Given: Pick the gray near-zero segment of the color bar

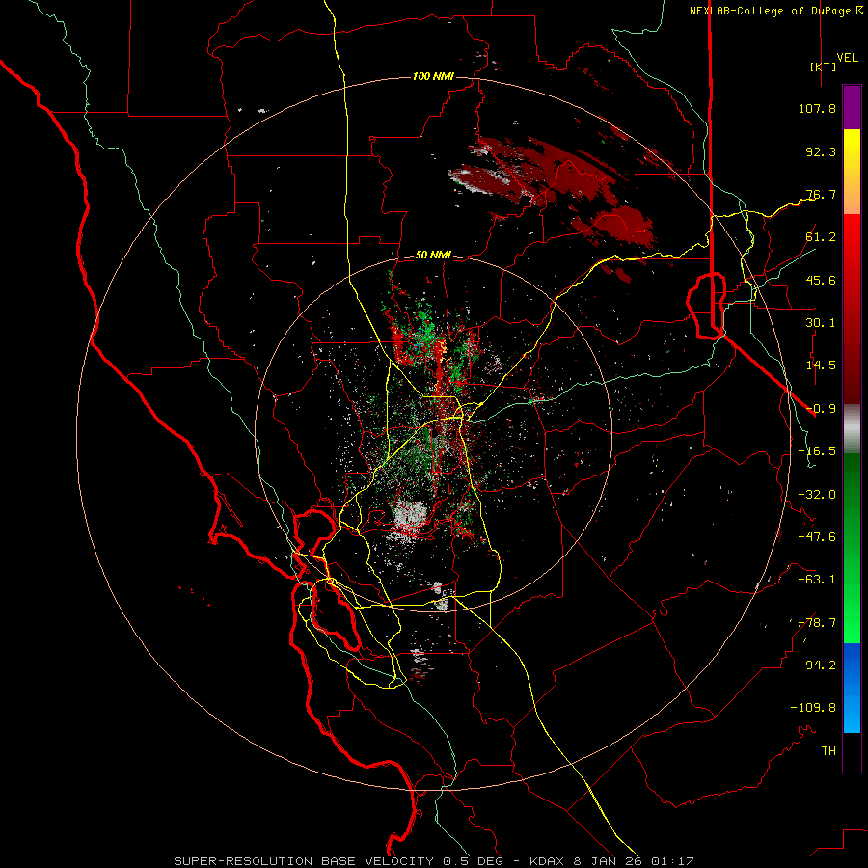Looking at the screenshot, I should point(852,429).
